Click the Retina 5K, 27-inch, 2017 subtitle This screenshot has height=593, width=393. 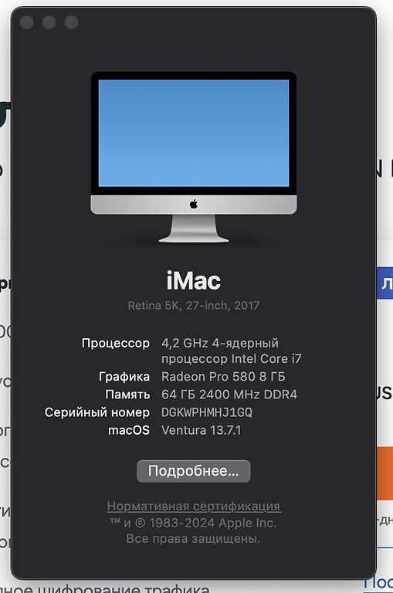(194, 306)
